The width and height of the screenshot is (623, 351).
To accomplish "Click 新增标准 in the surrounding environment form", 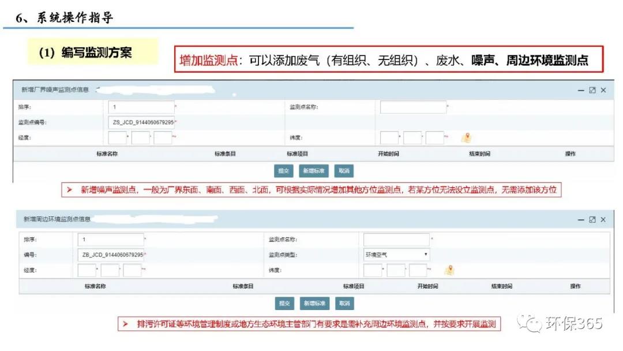I will coord(315,303).
